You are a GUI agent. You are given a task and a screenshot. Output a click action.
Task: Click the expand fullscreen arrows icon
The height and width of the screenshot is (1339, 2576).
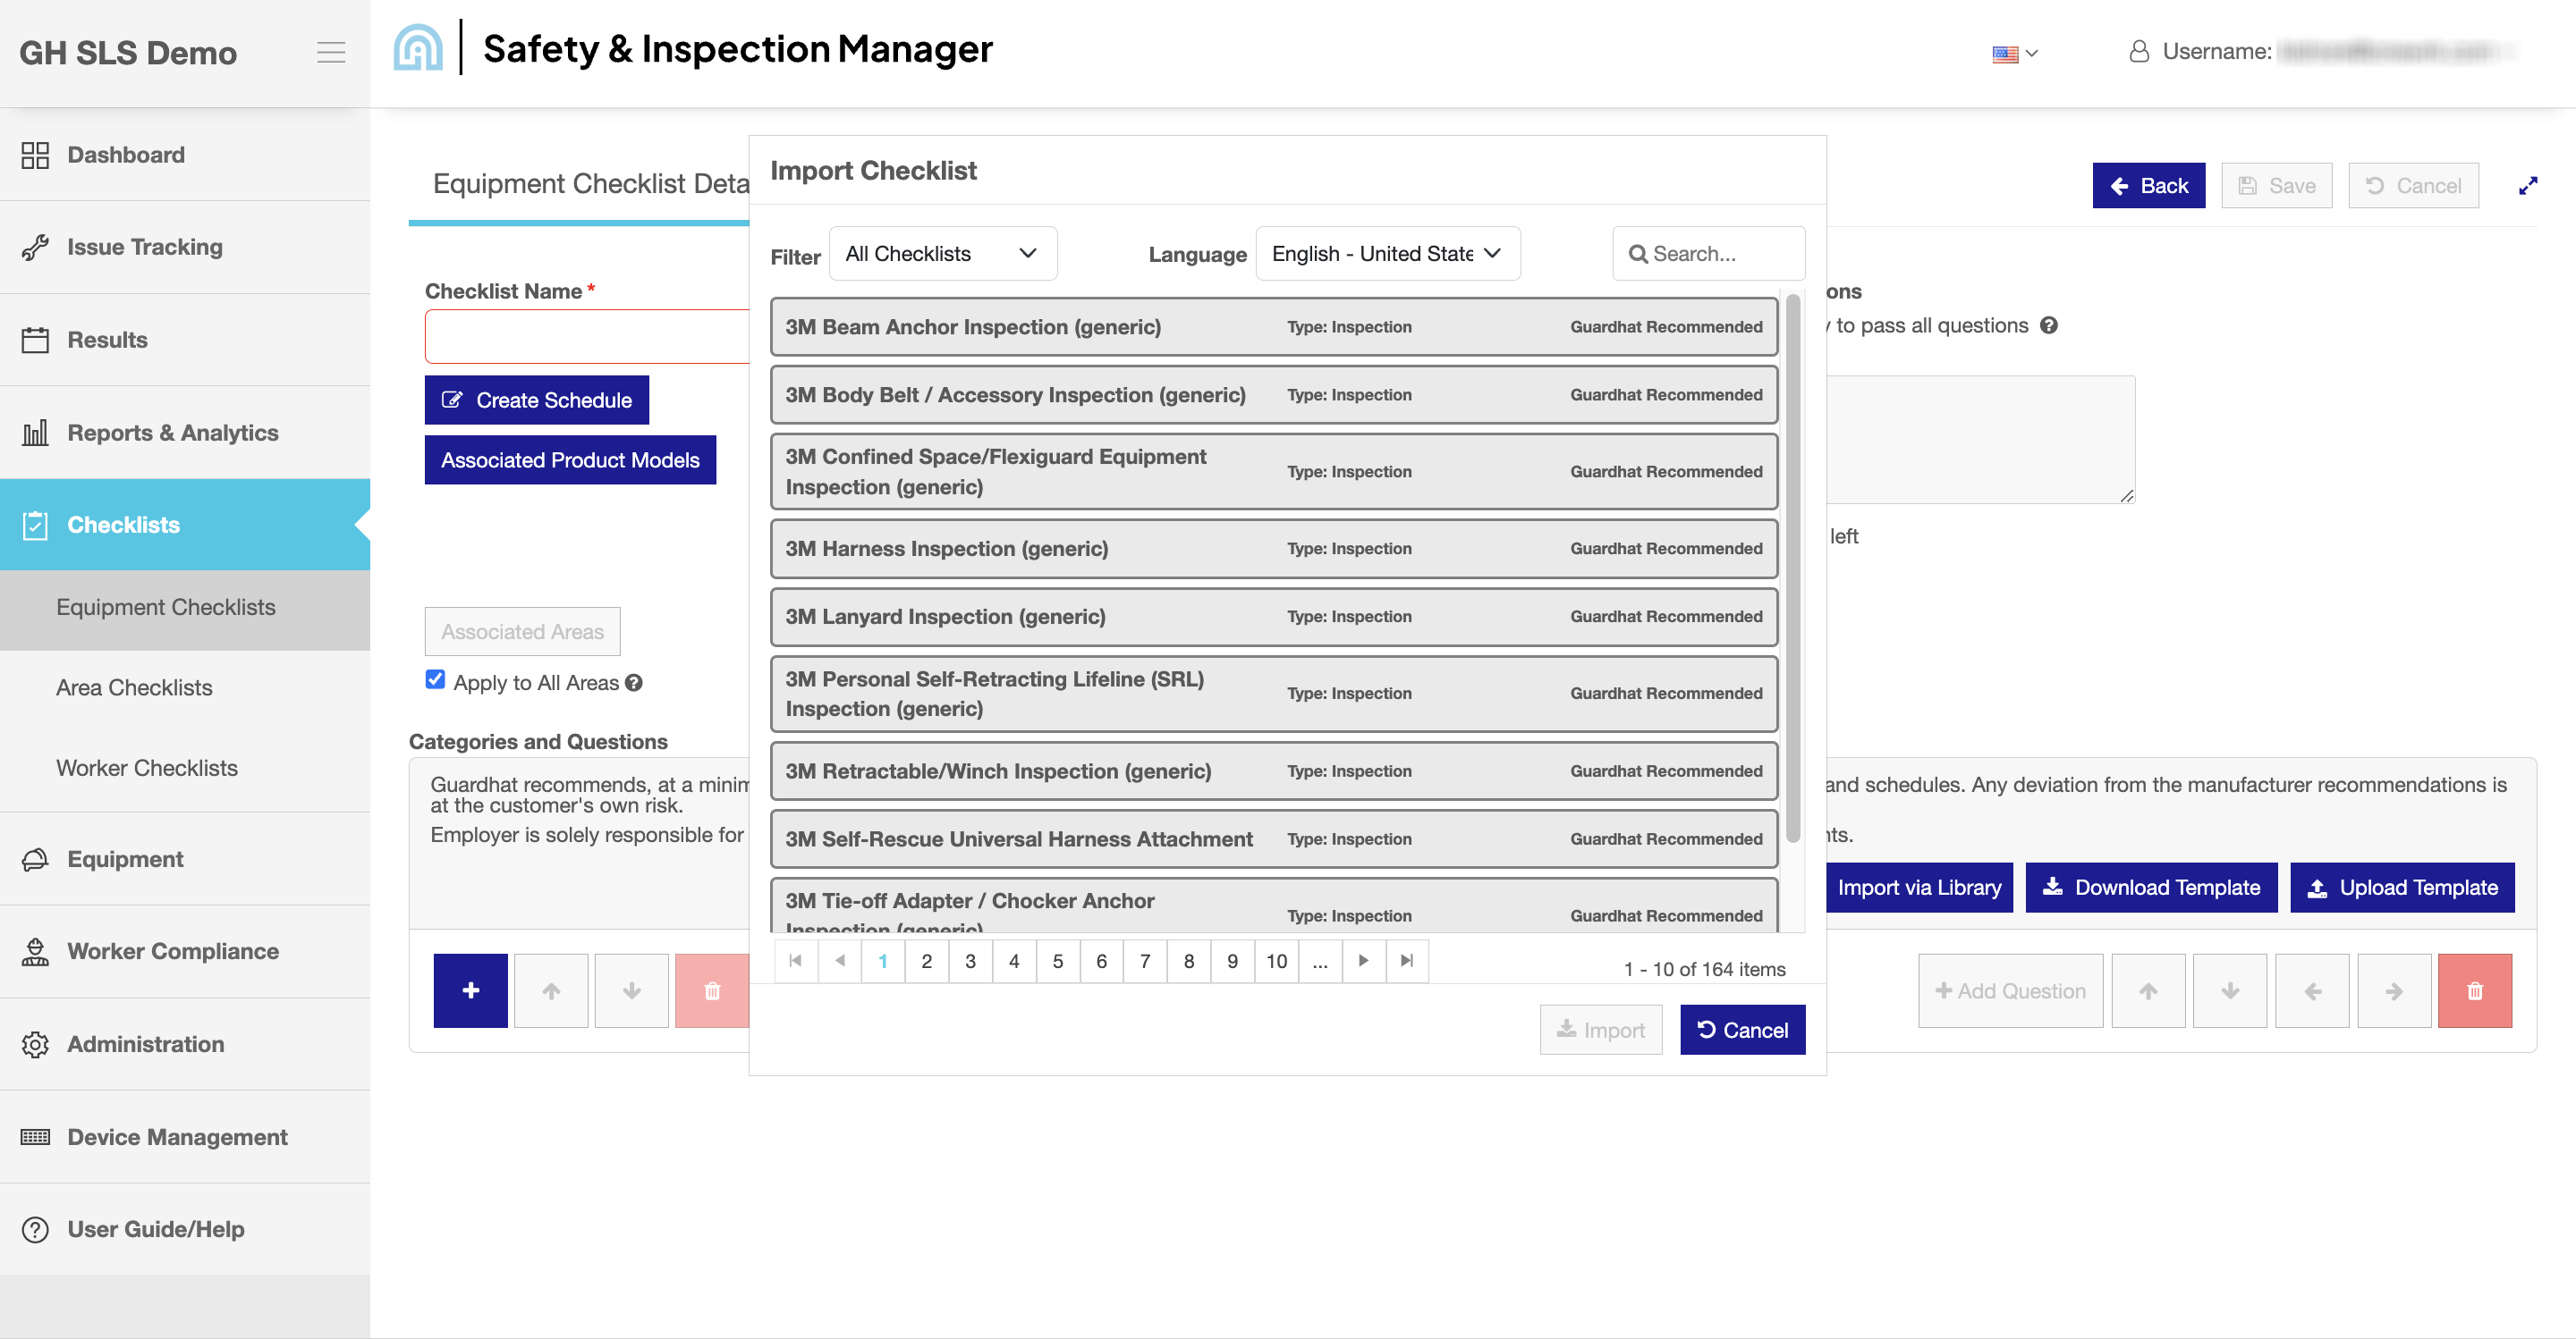(2527, 186)
